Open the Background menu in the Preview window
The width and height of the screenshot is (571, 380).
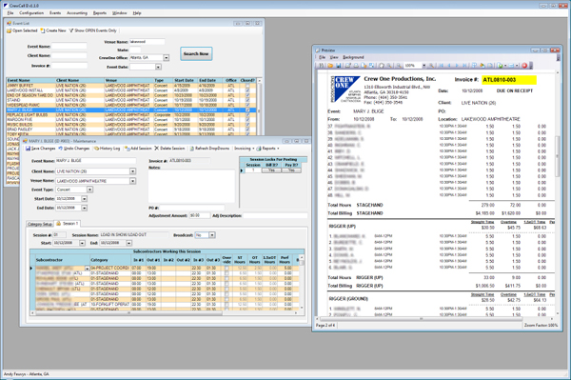[353, 57]
